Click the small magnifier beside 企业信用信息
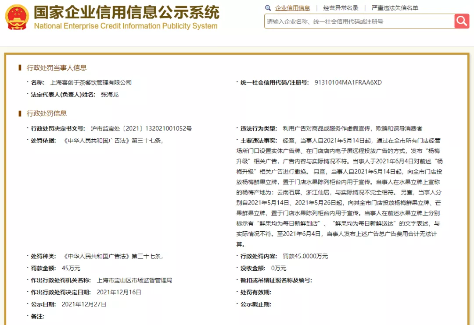The width and height of the screenshot is (474, 325). pyautogui.click(x=268, y=8)
